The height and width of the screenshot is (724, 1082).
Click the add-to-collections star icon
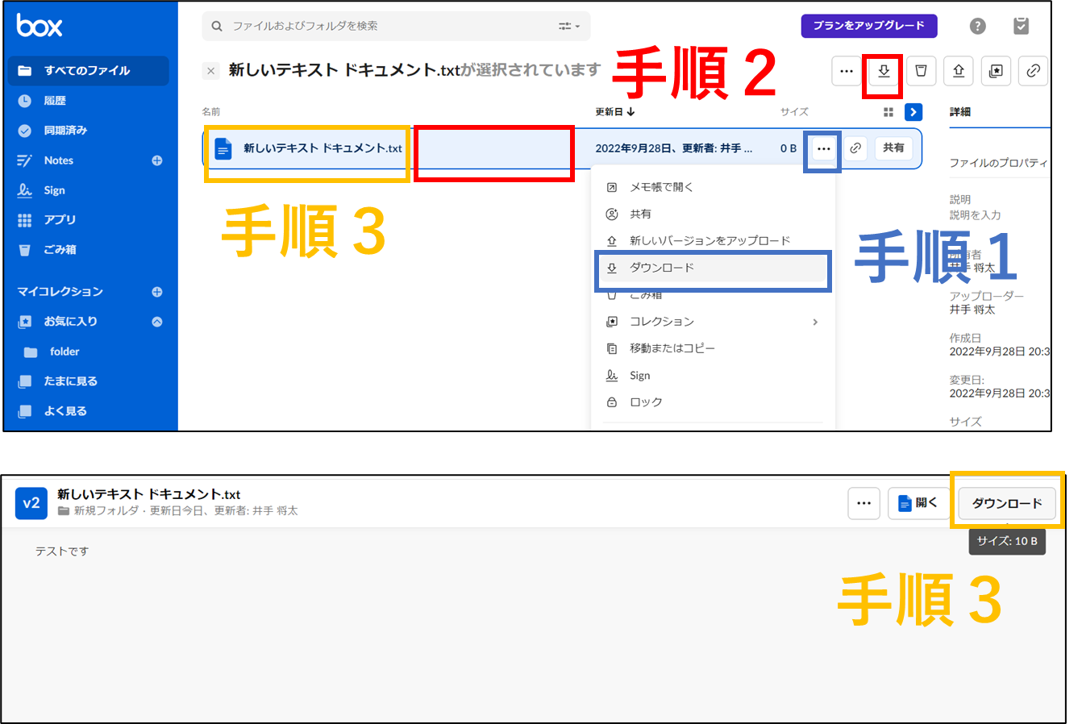coord(995,71)
